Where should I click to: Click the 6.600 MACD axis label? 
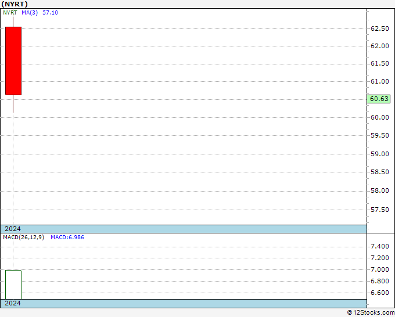(x=380, y=293)
